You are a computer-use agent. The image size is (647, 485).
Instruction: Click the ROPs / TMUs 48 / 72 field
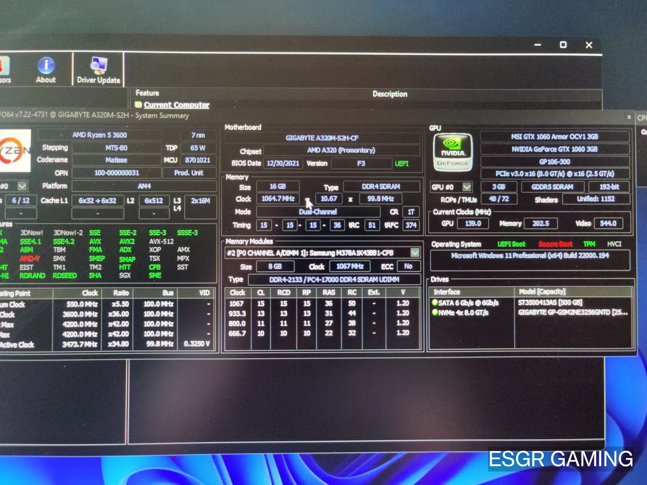499,199
